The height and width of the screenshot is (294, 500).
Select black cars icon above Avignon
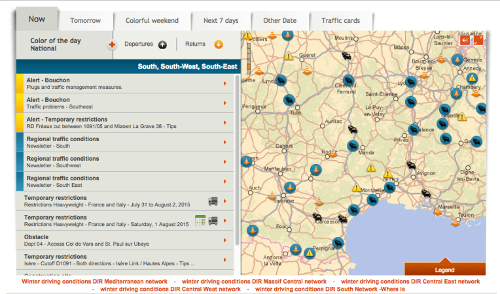[411, 165]
